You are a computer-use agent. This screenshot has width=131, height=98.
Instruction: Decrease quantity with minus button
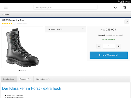coord(99,46)
